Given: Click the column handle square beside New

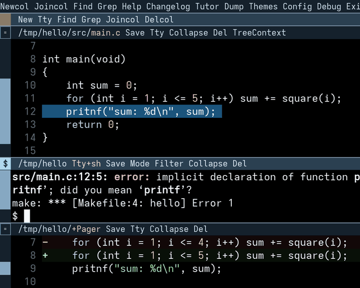Looking at the screenshot, I should tap(5, 20).
